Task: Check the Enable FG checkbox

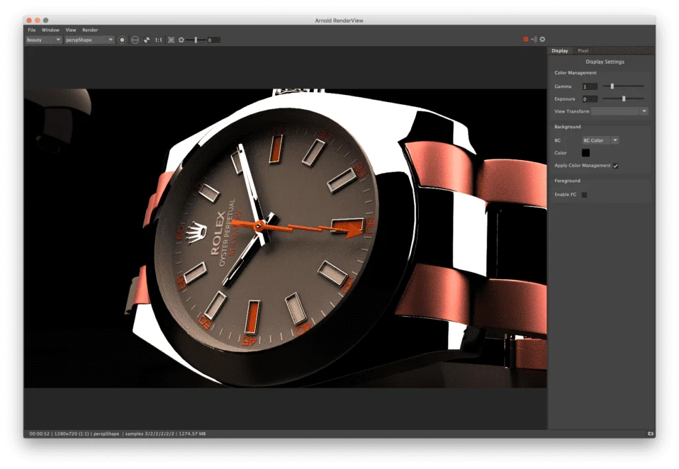Action: pyautogui.click(x=584, y=195)
